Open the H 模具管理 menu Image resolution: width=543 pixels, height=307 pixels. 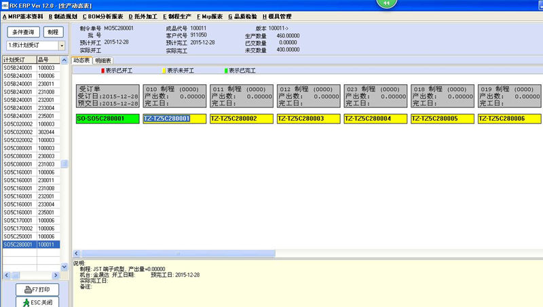click(277, 16)
